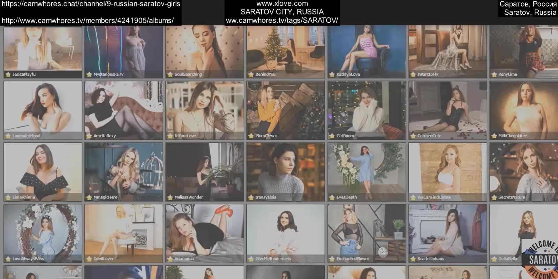Click the transyalois name link
The height and width of the screenshot is (279, 558).
point(266,197)
